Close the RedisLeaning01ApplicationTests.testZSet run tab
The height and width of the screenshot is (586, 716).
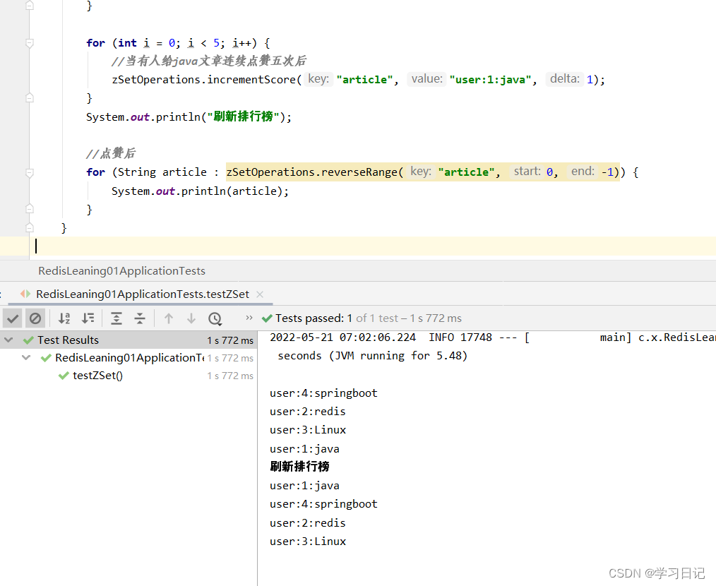coord(260,294)
